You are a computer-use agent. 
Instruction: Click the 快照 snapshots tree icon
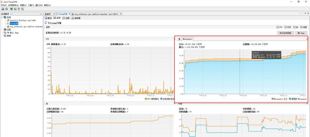5,36
